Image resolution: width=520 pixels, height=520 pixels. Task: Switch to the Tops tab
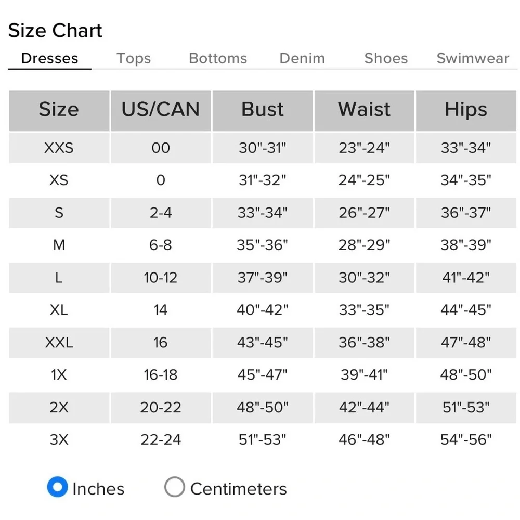[134, 58]
